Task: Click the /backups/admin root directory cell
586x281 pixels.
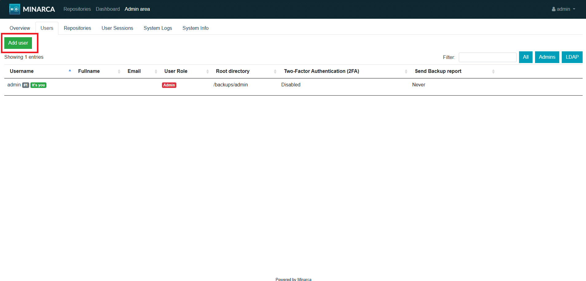Action: tap(230, 85)
